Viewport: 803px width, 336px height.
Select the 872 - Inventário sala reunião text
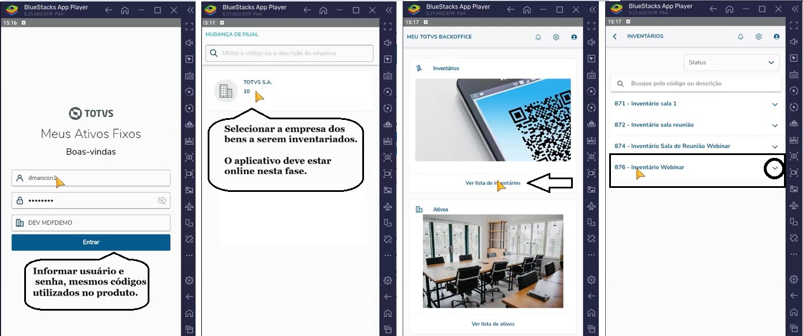[x=654, y=125]
